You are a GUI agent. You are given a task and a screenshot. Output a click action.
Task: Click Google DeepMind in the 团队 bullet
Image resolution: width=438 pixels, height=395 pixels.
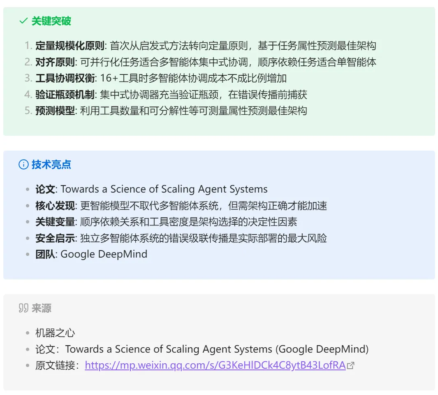tap(104, 254)
